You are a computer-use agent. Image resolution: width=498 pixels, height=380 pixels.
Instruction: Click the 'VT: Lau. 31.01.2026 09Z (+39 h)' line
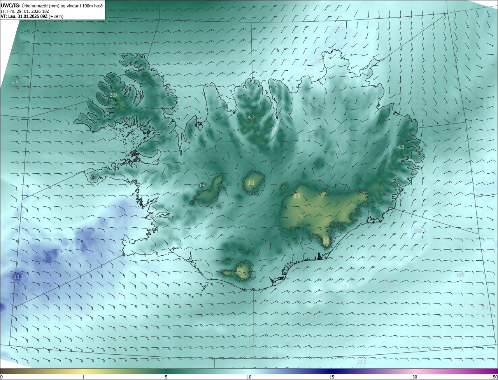click(32, 17)
